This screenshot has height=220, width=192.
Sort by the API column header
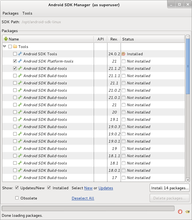(101, 39)
